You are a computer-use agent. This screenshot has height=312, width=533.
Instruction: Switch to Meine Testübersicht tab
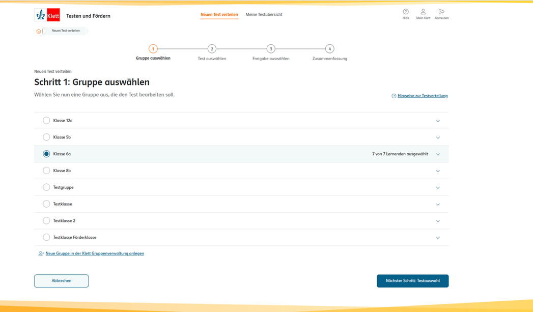point(264,15)
